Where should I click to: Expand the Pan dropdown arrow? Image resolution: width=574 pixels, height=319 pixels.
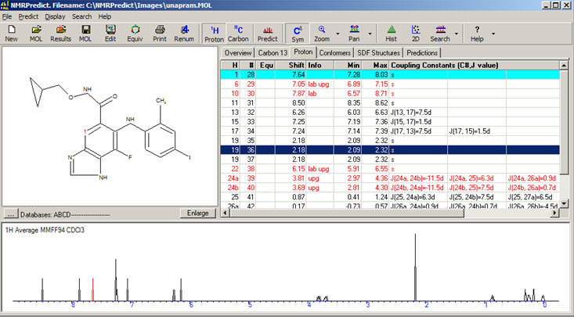[x=370, y=33]
